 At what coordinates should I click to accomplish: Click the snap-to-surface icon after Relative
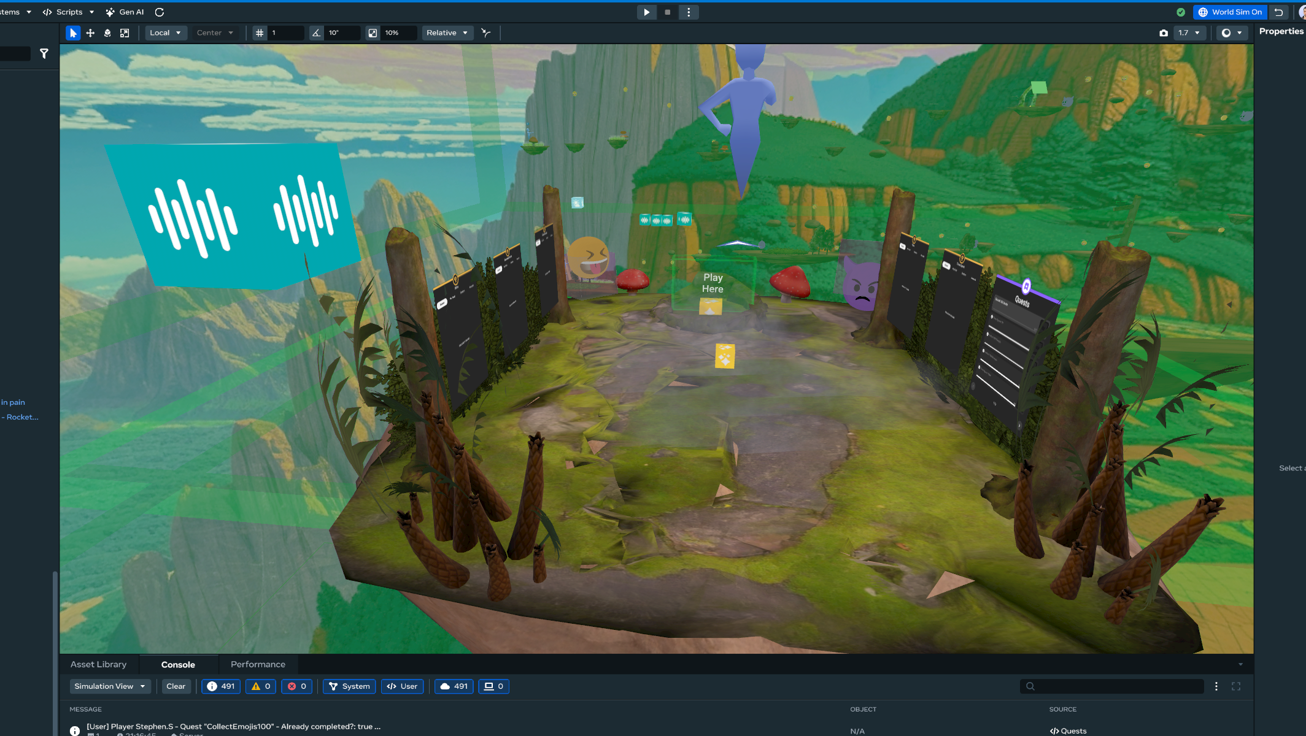click(486, 33)
